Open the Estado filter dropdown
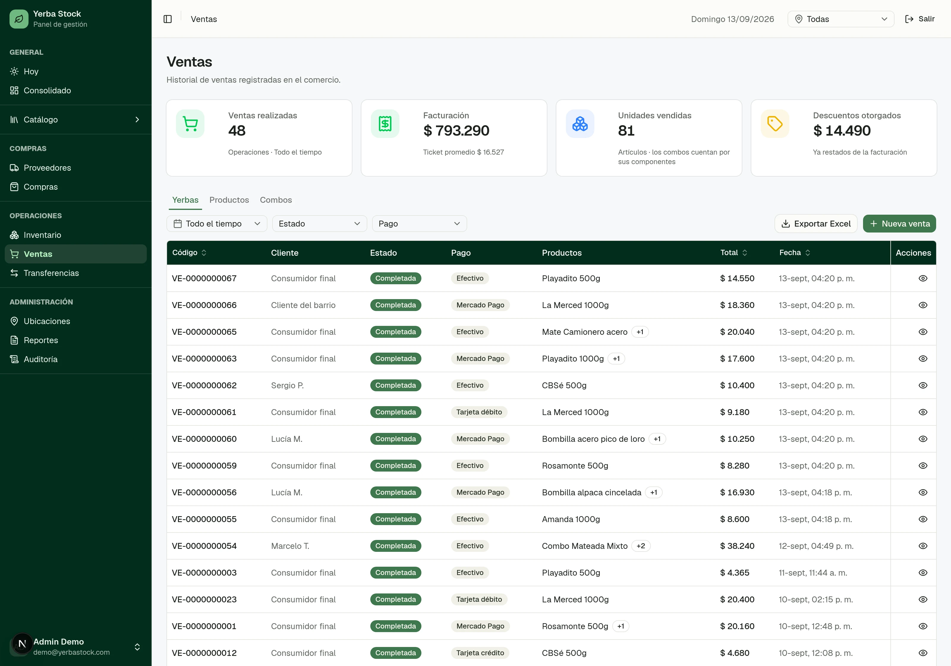Screen dimensions: 951x666 click(x=319, y=223)
